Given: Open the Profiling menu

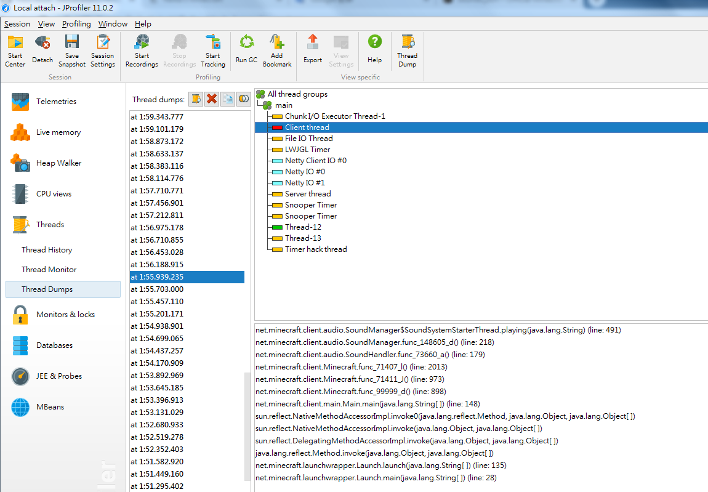Looking at the screenshot, I should tap(76, 24).
